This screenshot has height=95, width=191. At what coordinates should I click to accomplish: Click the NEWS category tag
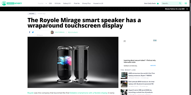32,14
